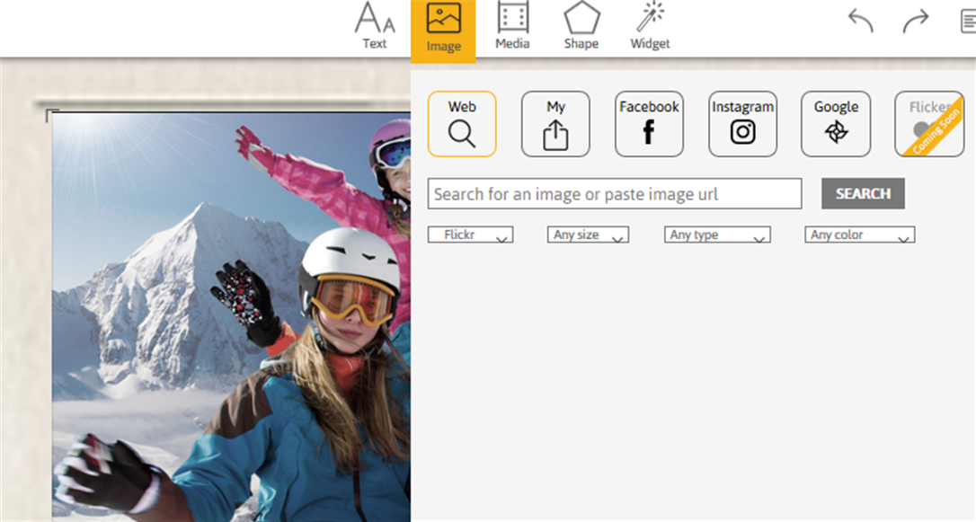Open the menu icon beside redo
This screenshot has width=976, height=522.
[x=969, y=22]
